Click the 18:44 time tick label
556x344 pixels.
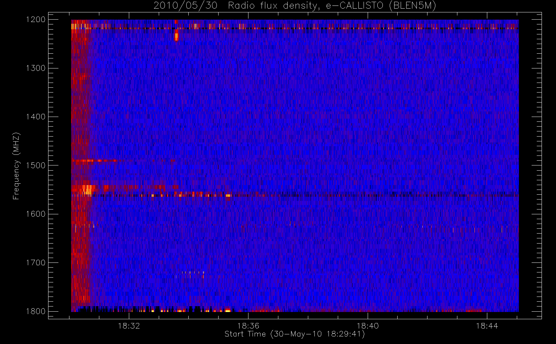487,326
